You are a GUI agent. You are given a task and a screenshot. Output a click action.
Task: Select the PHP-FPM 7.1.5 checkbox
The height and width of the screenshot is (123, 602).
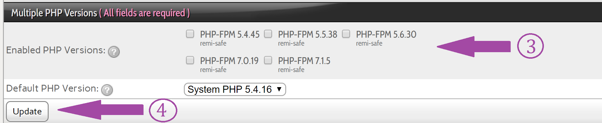268,60
